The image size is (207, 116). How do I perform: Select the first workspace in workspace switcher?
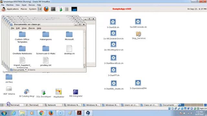181,105
